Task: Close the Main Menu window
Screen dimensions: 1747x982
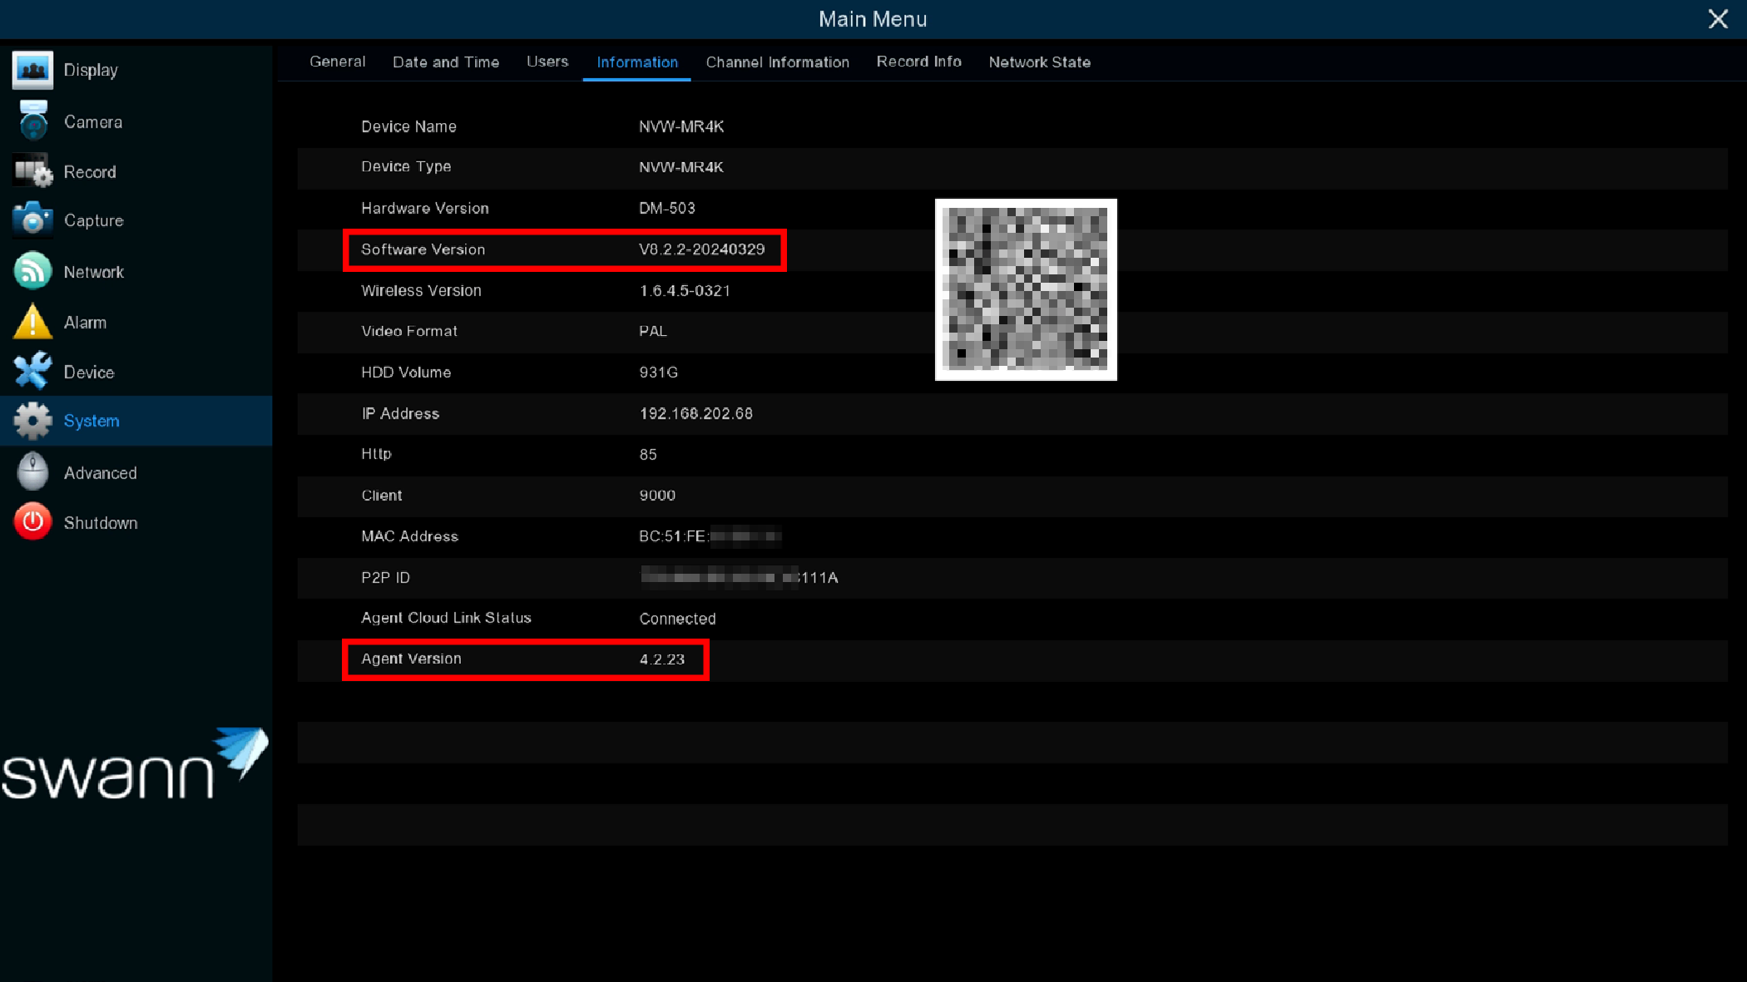Action: pos(1717,19)
